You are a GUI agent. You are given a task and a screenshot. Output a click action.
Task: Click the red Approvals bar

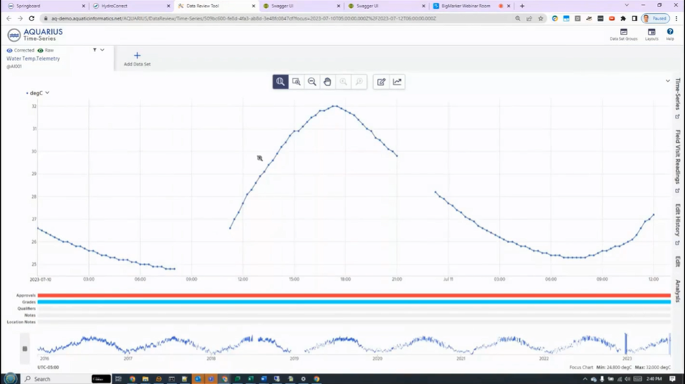point(354,295)
